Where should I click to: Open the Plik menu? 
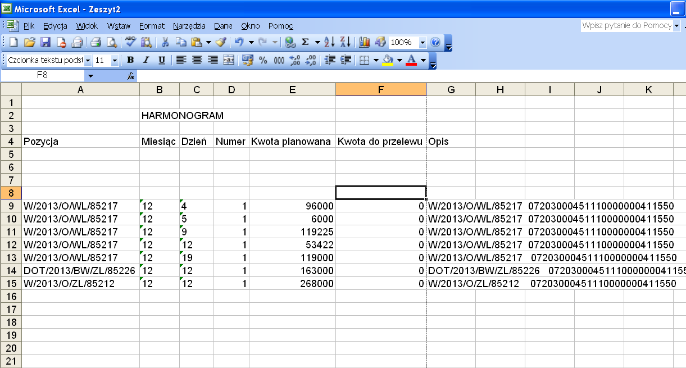click(x=29, y=26)
